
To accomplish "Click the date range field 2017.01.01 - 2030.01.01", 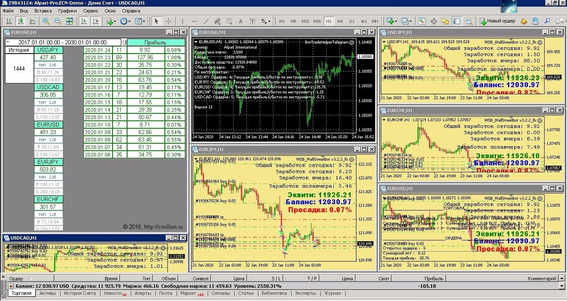I will click(63, 42).
